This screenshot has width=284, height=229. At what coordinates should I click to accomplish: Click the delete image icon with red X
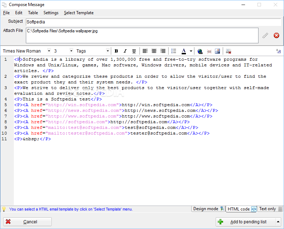click(228, 51)
